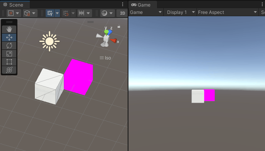This screenshot has height=151, width=265.
Task: Open the Scene panel three-dot menu
Action: (x=123, y=4)
